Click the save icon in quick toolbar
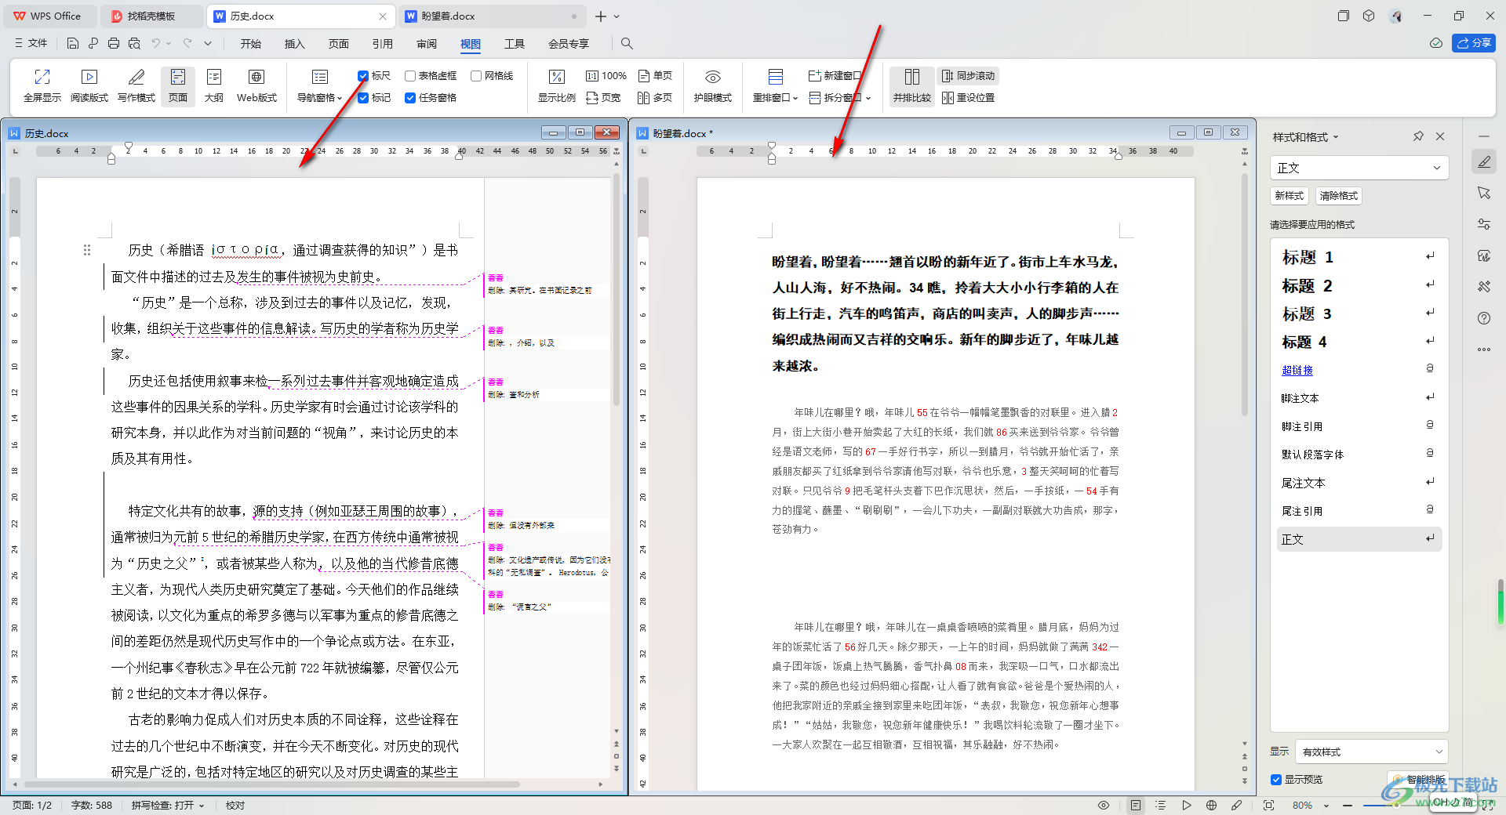This screenshot has height=815, width=1506. click(x=73, y=43)
